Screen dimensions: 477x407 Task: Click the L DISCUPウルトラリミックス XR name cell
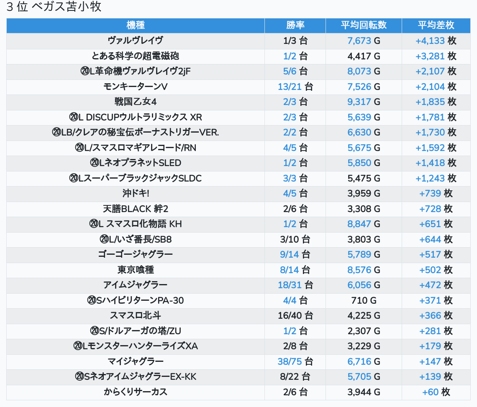[x=135, y=117]
